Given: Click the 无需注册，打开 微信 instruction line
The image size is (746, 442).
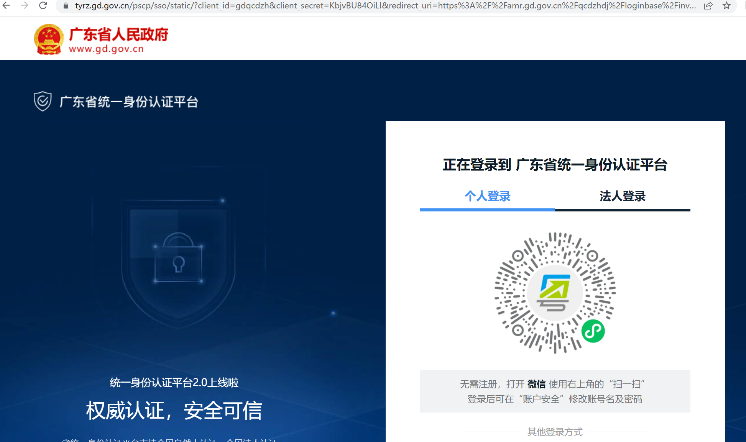Looking at the screenshot, I should [552, 384].
